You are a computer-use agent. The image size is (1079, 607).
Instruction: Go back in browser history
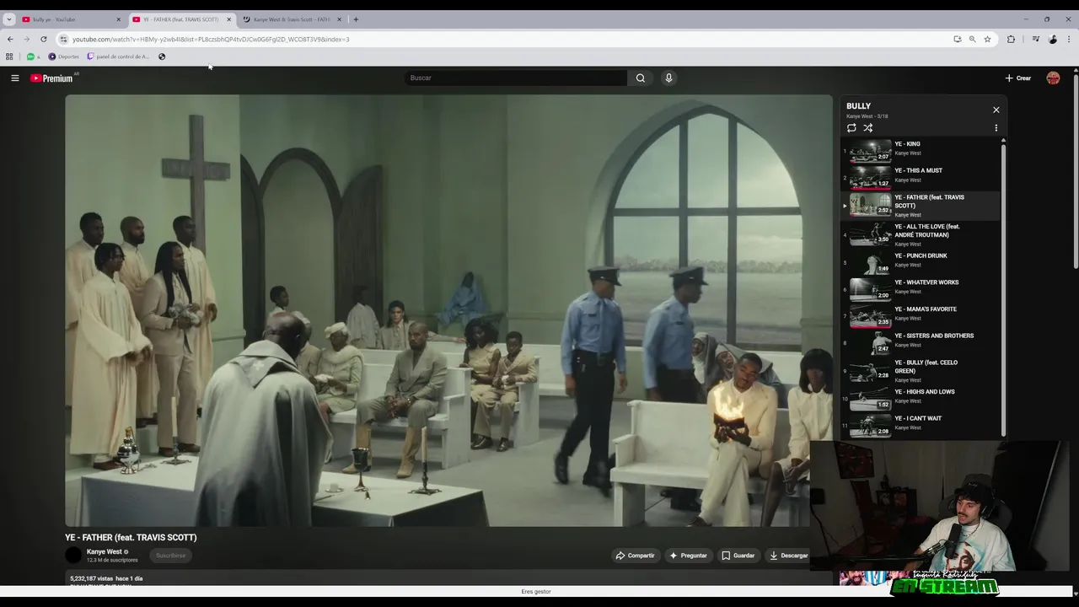pyautogui.click(x=10, y=39)
